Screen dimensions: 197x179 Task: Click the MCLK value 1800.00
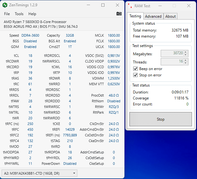tap(114, 36)
